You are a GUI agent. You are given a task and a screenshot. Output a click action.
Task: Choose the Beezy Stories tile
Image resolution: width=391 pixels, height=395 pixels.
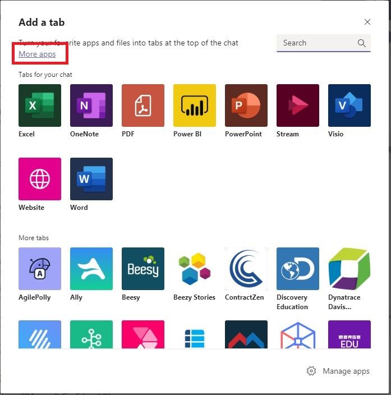(195, 269)
